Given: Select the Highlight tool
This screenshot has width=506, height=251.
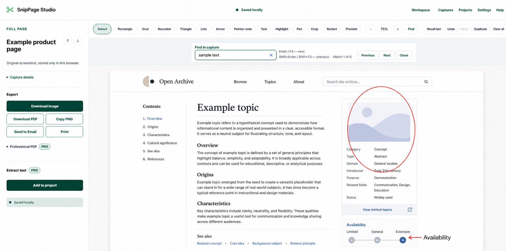Looking at the screenshot, I should coord(282,29).
